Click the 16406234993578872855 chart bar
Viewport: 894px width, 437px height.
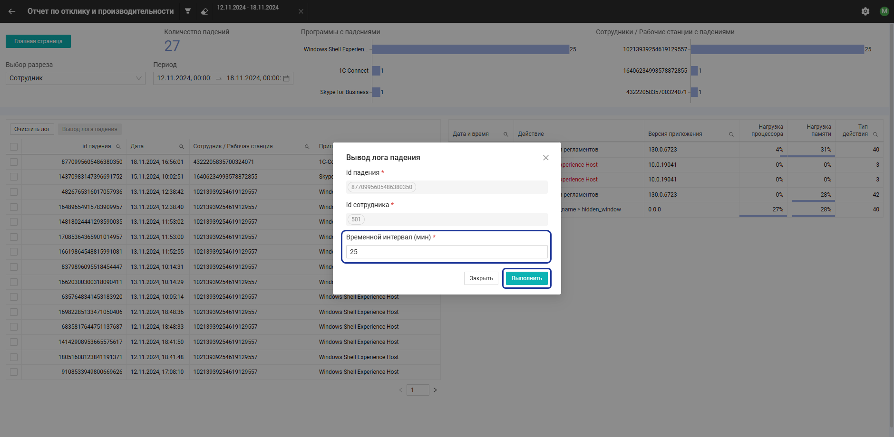pos(694,71)
